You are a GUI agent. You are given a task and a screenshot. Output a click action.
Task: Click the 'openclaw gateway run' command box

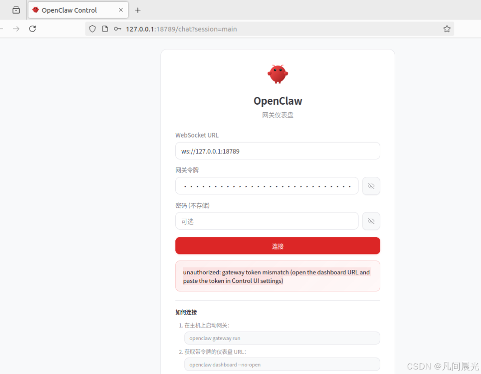coord(282,338)
